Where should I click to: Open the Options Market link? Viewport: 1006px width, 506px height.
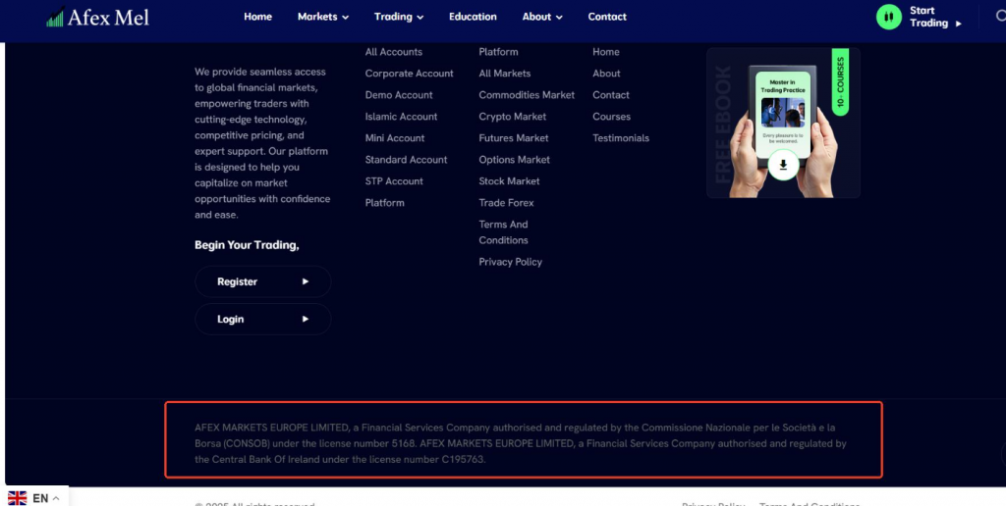pyautogui.click(x=514, y=160)
